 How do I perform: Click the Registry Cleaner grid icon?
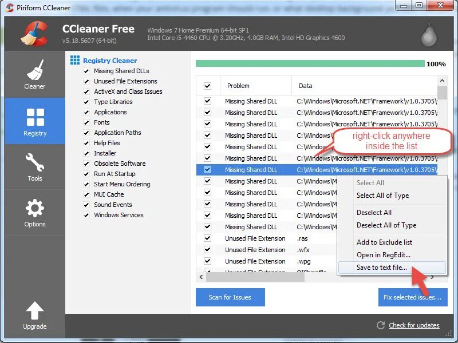tap(75, 60)
